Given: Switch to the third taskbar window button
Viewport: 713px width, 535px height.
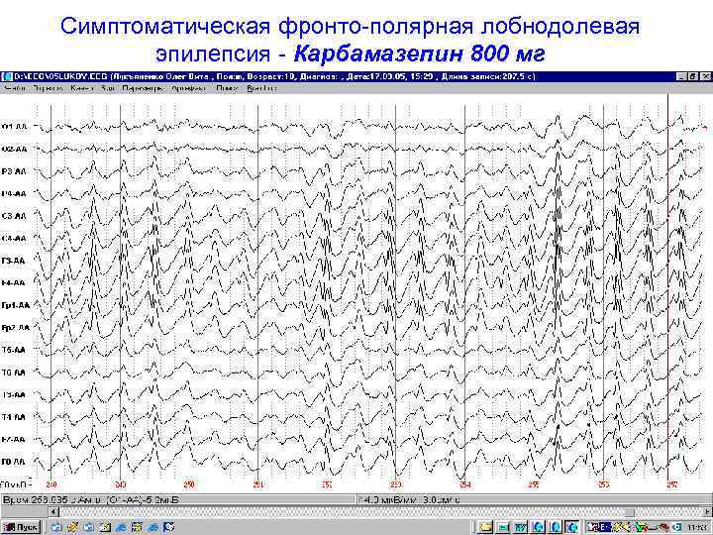Looking at the screenshot, I should pyautogui.click(x=520, y=528).
